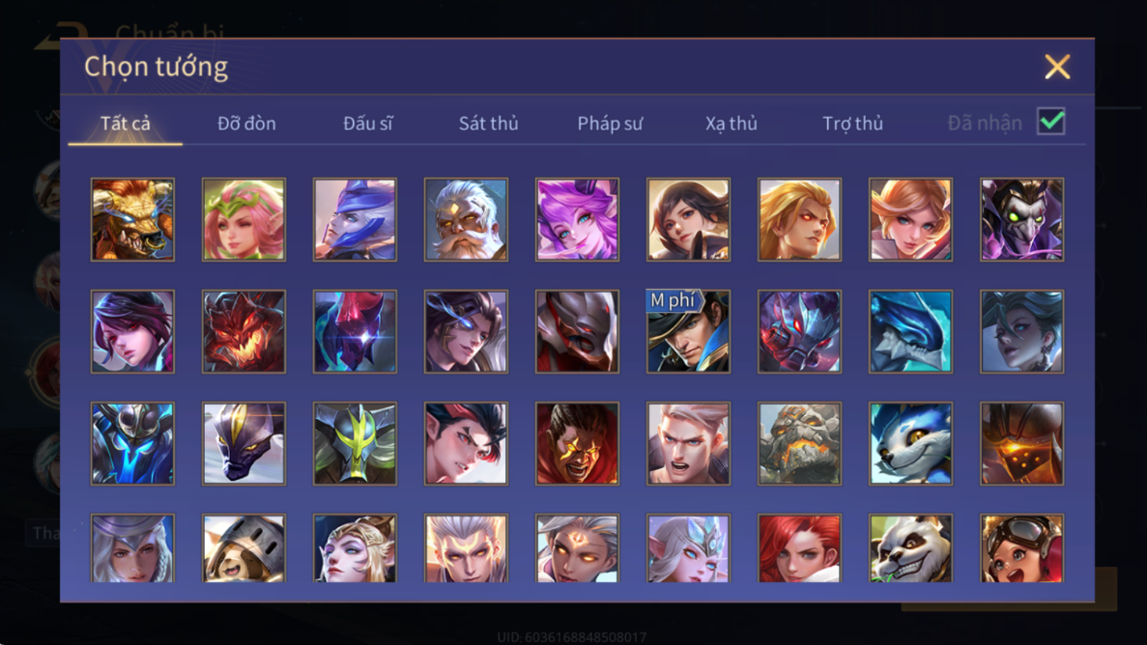Pick the blue grinning fox hero
This screenshot has height=645, width=1147.
(910, 443)
